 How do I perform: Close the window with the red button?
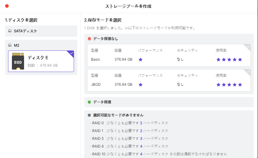click(7, 6)
